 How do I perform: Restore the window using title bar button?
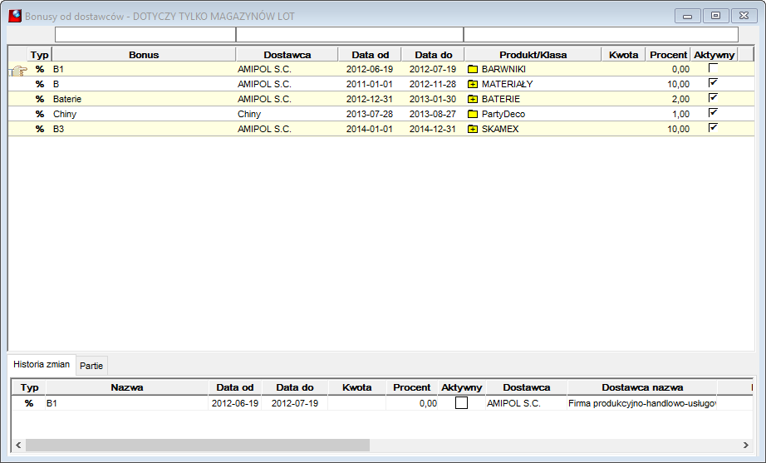point(715,16)
